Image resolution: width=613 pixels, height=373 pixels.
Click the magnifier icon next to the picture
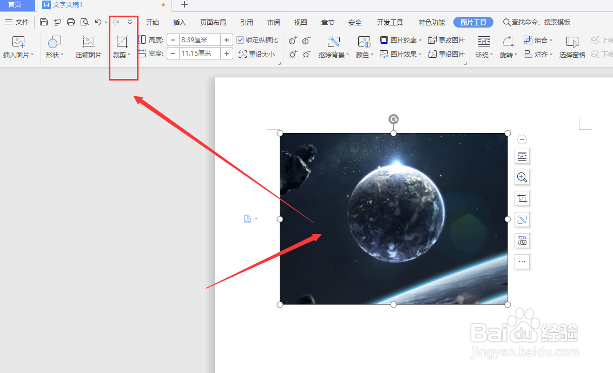[x=522, y=177]
